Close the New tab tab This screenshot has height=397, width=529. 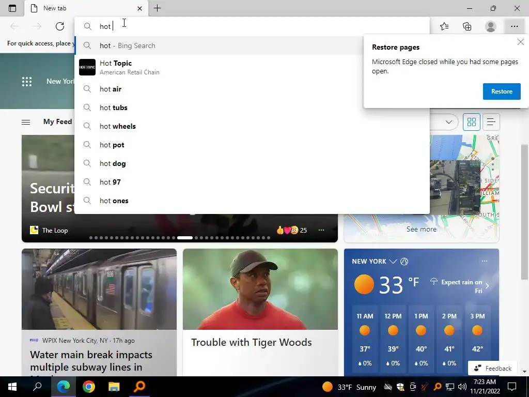point(139,8)
